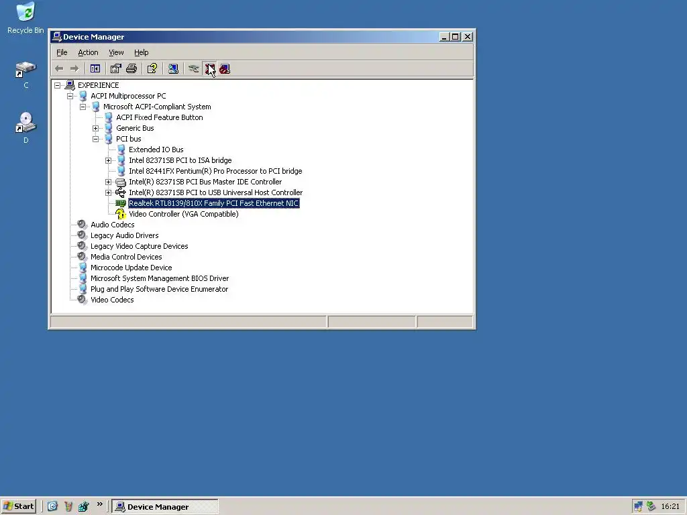Image resolution: width=687 pixels, height=515 pixels.
Task: Click the second quick launch icon
Action: 68,506
